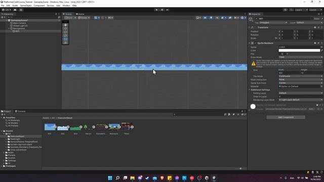This screenshot has width=324, height=182.
Task: Select Global Light 2D in Hierarchy
Action: [x=20, y=26]
